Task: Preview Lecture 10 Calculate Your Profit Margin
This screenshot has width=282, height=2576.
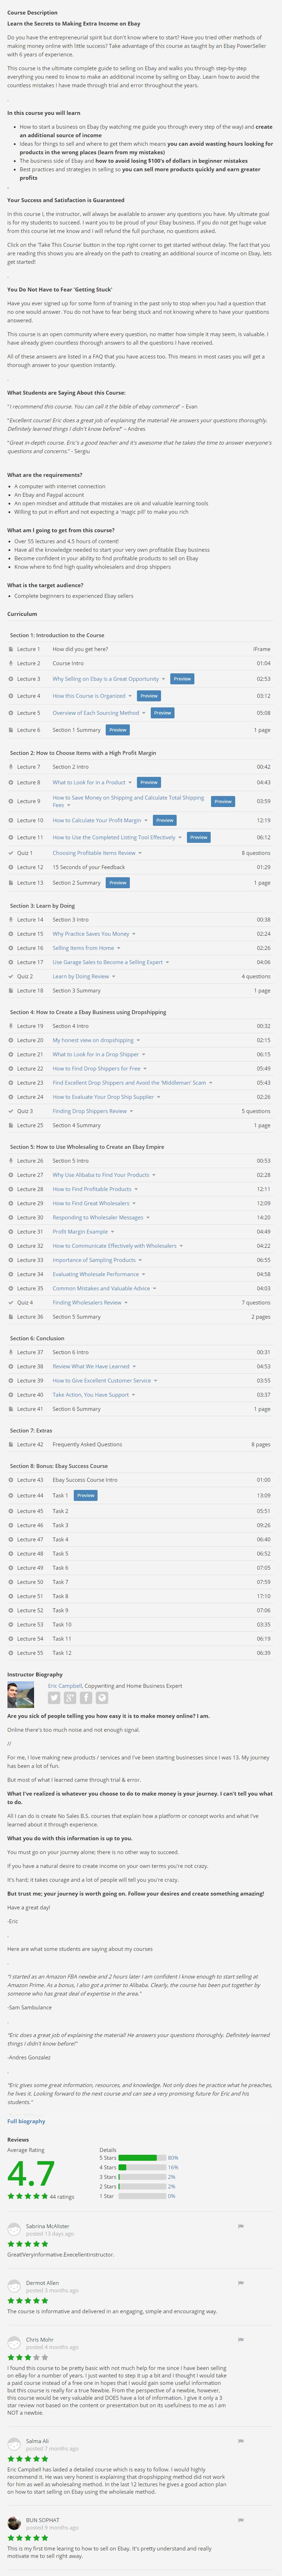Action: tap(165, 820)
